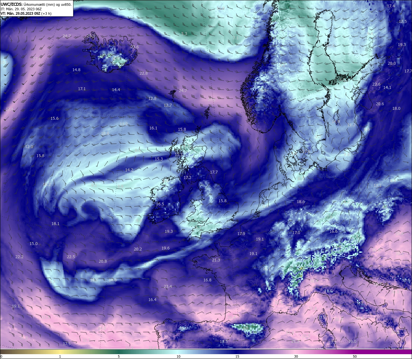
Task: Click the 15.0 map value
Action: click(x=33, y=244)
